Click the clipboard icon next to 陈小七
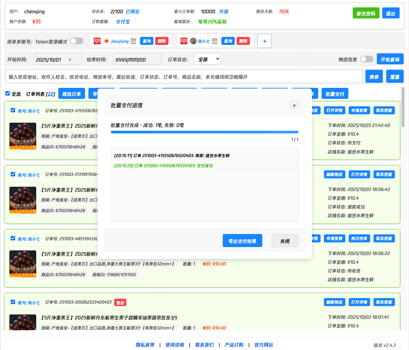Viewport: 409px width, 350px height. (215, 41)
